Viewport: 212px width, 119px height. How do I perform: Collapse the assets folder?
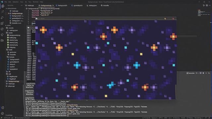pos(10,33)
